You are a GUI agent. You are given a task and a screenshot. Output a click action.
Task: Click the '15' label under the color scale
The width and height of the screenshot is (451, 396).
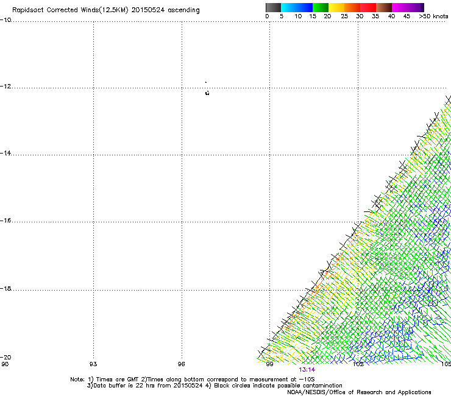pos(313,16)
